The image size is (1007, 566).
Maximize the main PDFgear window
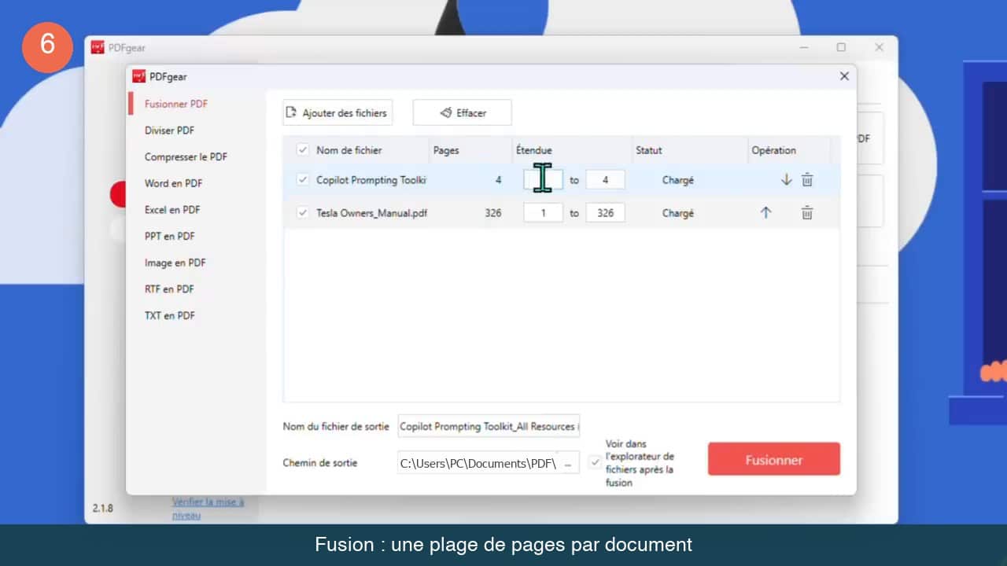click(x=841, y=47)
